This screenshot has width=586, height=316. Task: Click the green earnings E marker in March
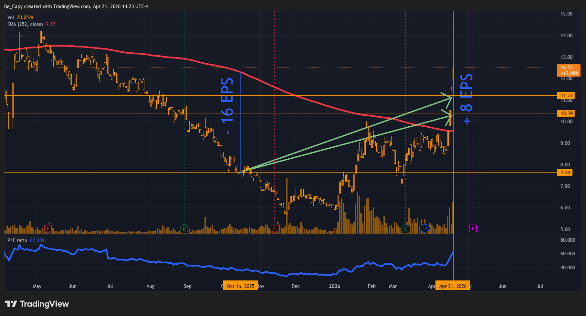coord(405,229)
